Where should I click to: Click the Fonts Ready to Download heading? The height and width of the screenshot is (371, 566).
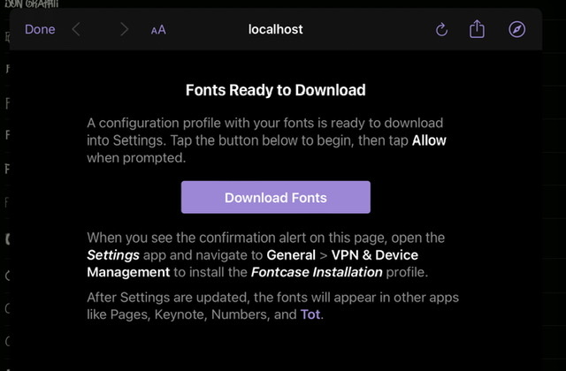point(275,90)
